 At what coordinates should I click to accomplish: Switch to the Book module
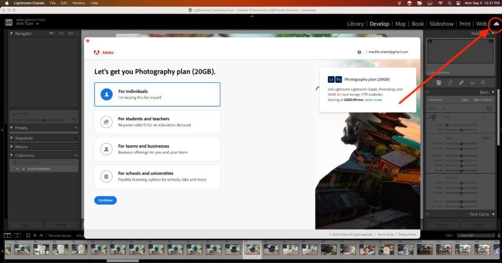tap(417, 24)
